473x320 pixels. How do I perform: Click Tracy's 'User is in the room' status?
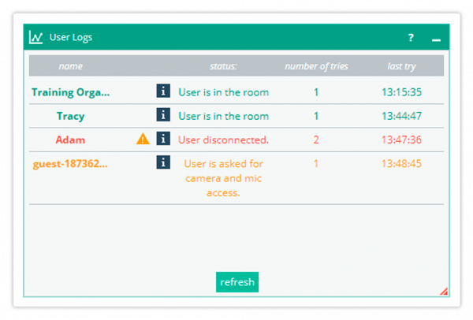click(x=224, y=116)
